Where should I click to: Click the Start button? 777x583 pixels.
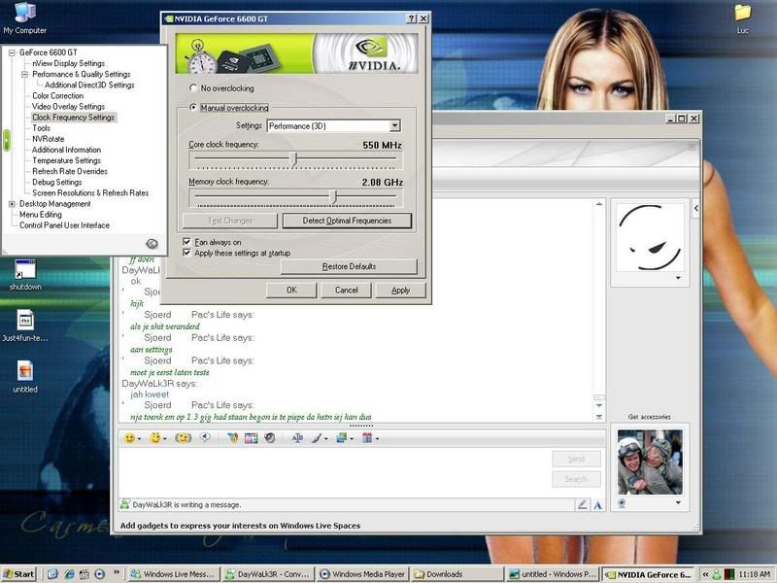tap(18, 574)
